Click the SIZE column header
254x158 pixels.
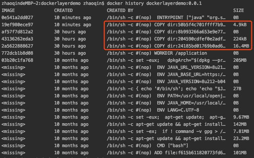239,11
